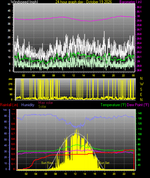Click the rainfall axis value "0.2"
Viewport: 150px width, 178px height.
13,159
